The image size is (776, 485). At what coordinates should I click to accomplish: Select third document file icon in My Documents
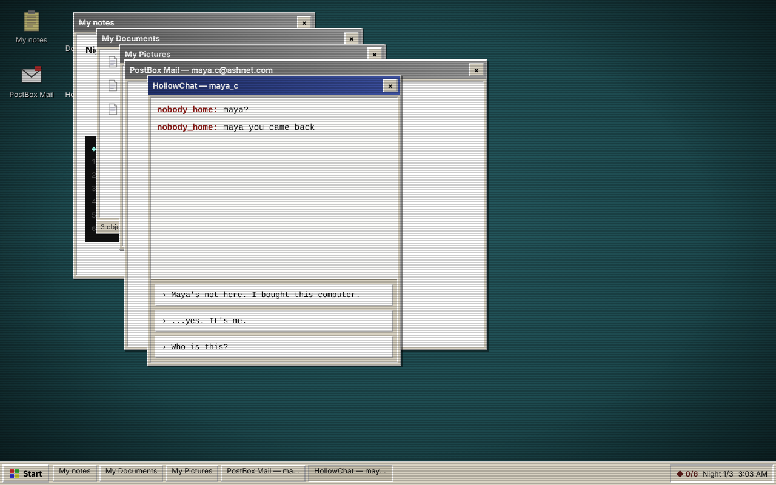(112, 109)
